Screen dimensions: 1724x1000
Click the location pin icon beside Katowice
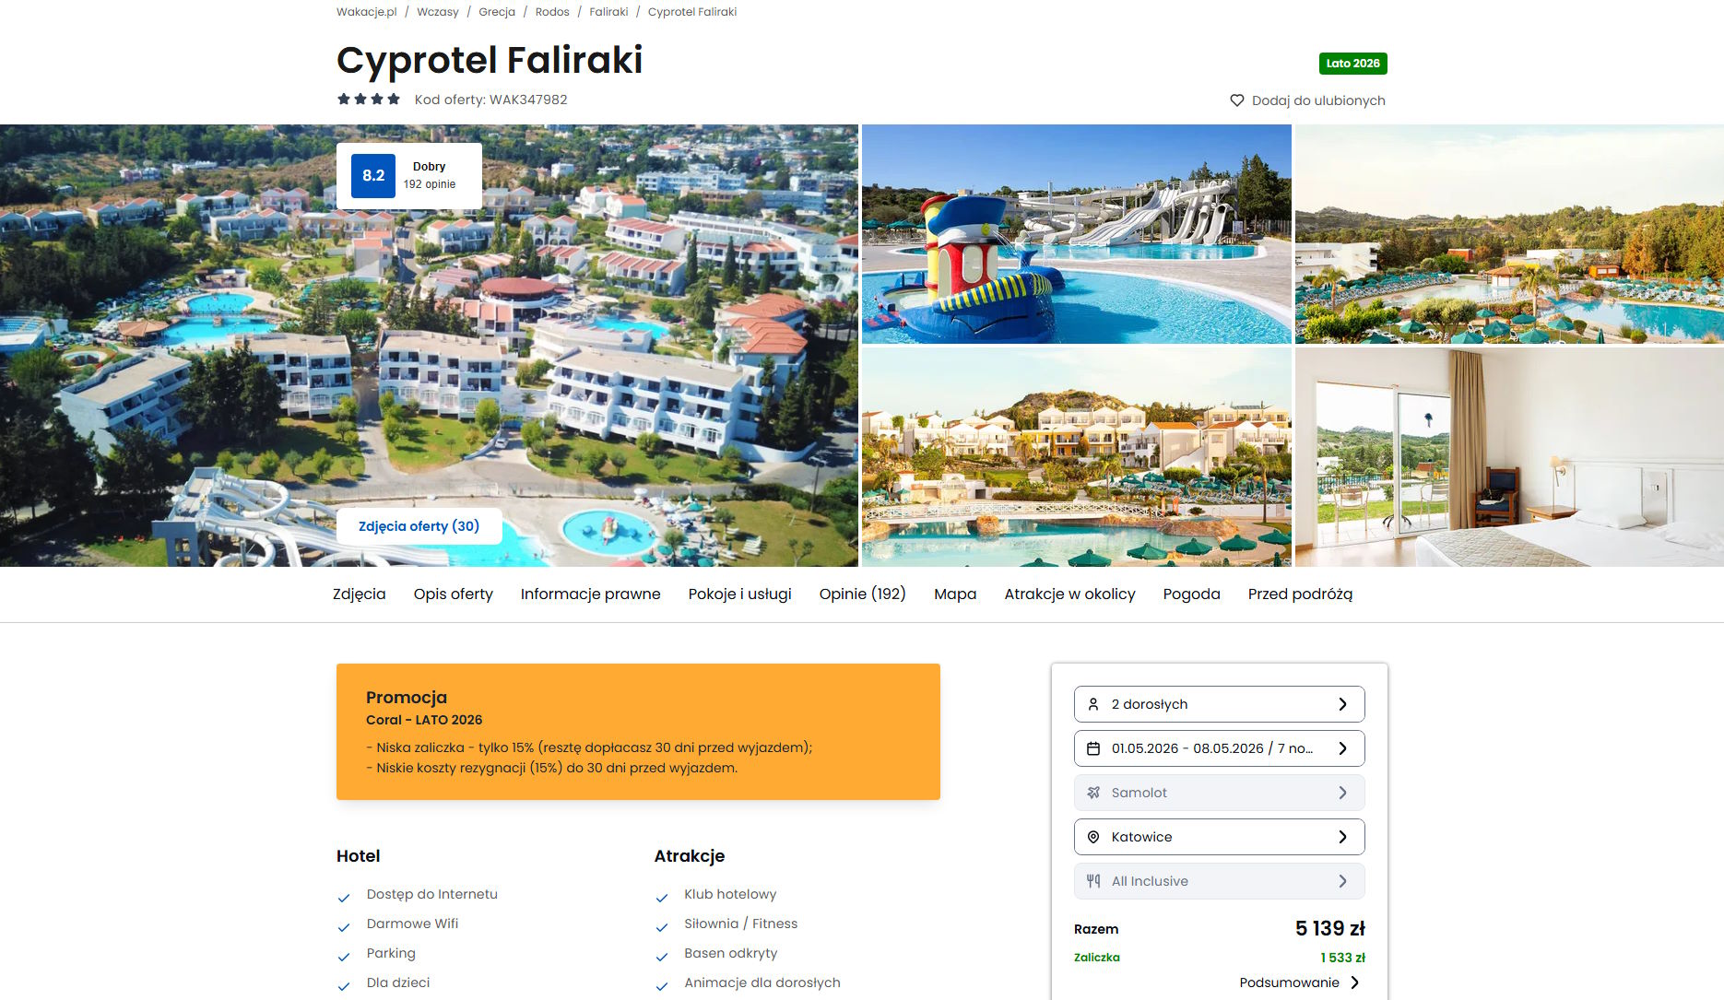tap(1093, 837)
